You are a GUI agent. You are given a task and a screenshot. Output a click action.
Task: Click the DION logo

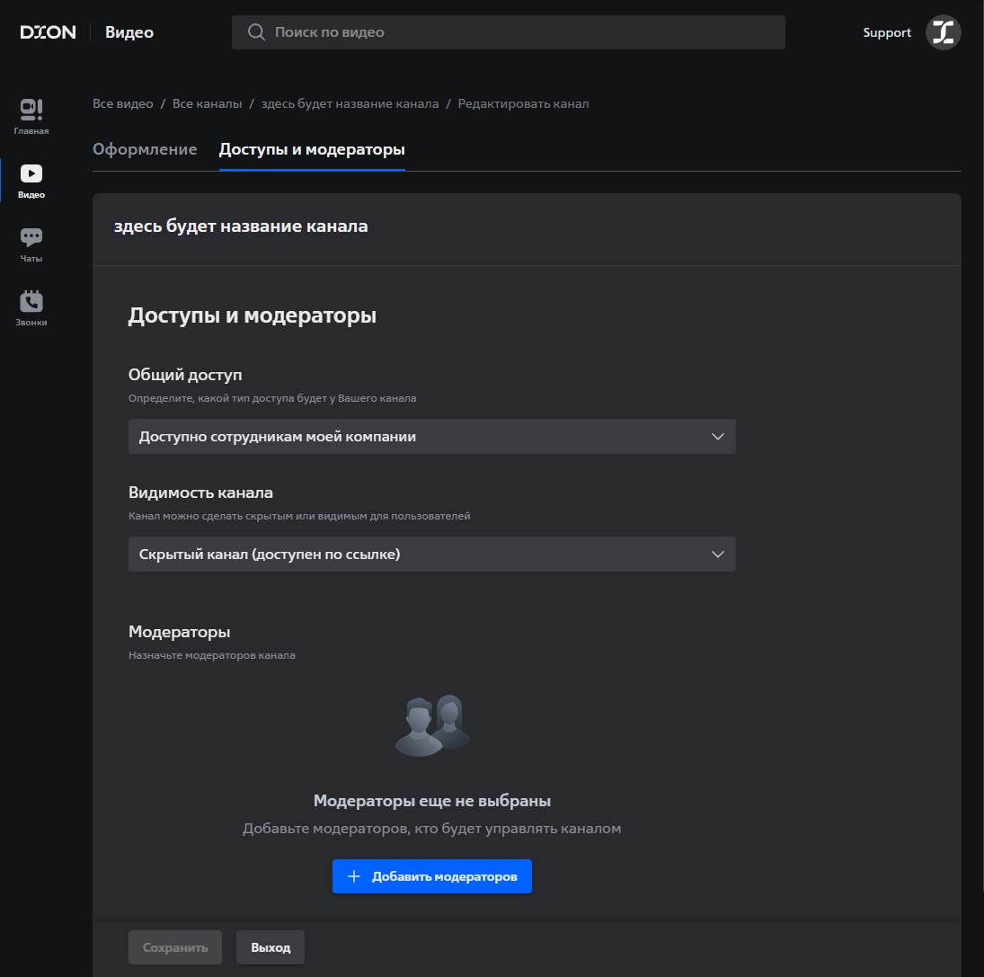coord(48,32)
